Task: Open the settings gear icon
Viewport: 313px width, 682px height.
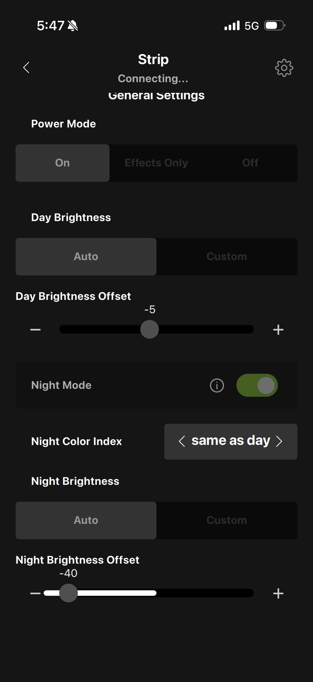Action: (x=284, y=68)
